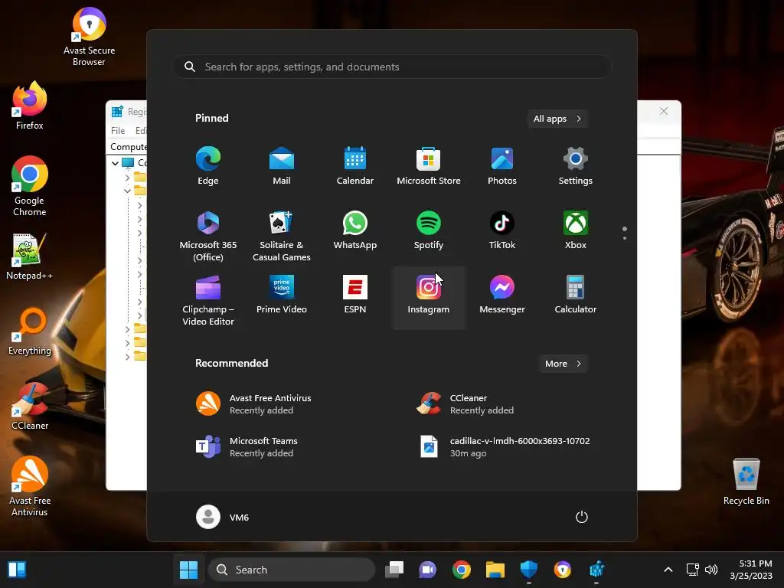Click the power button icon
Image resolution: width=784 pixels, height=588 pixels.
tap(582, 517)
